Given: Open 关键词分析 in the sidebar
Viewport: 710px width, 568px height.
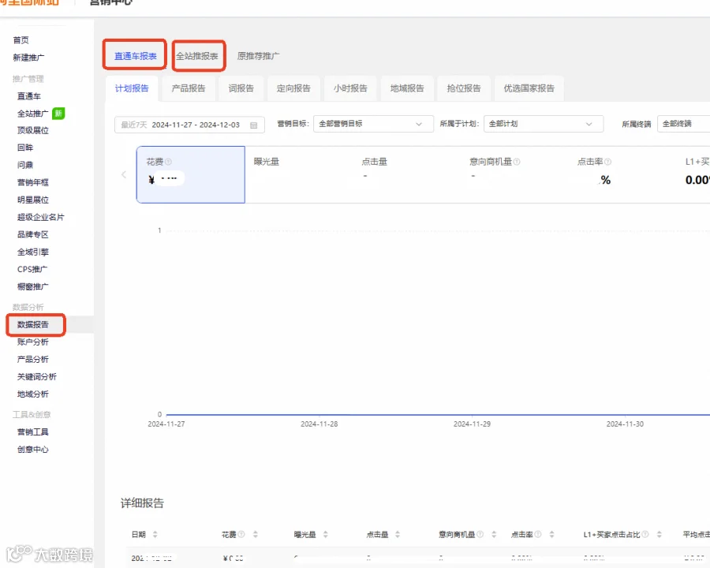Looking at the screenshot, I should pyautogui.click(x=36, y=376).
